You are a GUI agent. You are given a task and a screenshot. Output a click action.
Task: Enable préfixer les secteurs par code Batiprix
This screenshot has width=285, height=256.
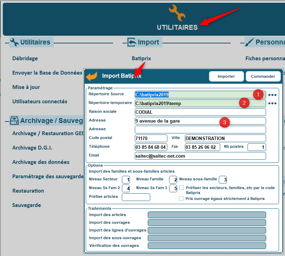pos(181,187)
